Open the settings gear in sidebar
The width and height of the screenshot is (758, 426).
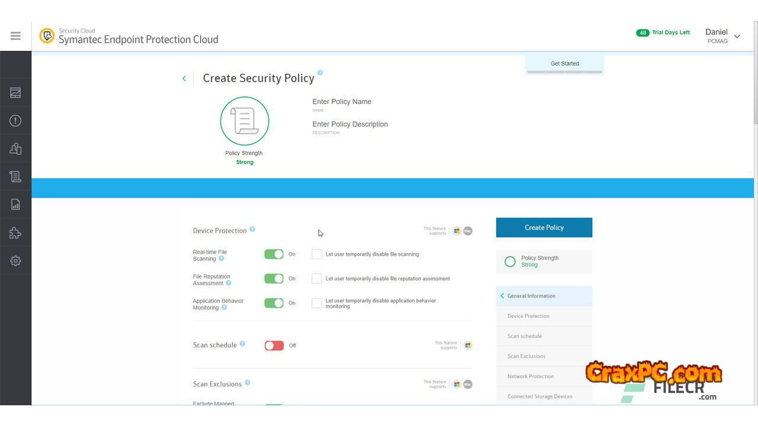15,261
